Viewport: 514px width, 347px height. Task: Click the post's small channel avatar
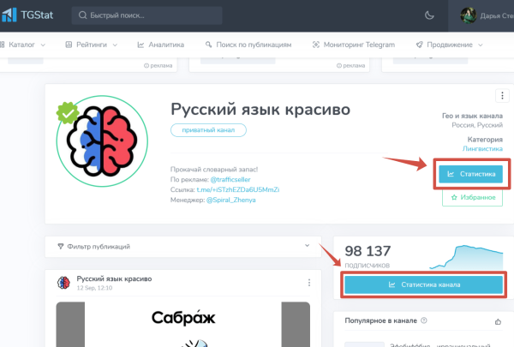(x=63, y=283)
